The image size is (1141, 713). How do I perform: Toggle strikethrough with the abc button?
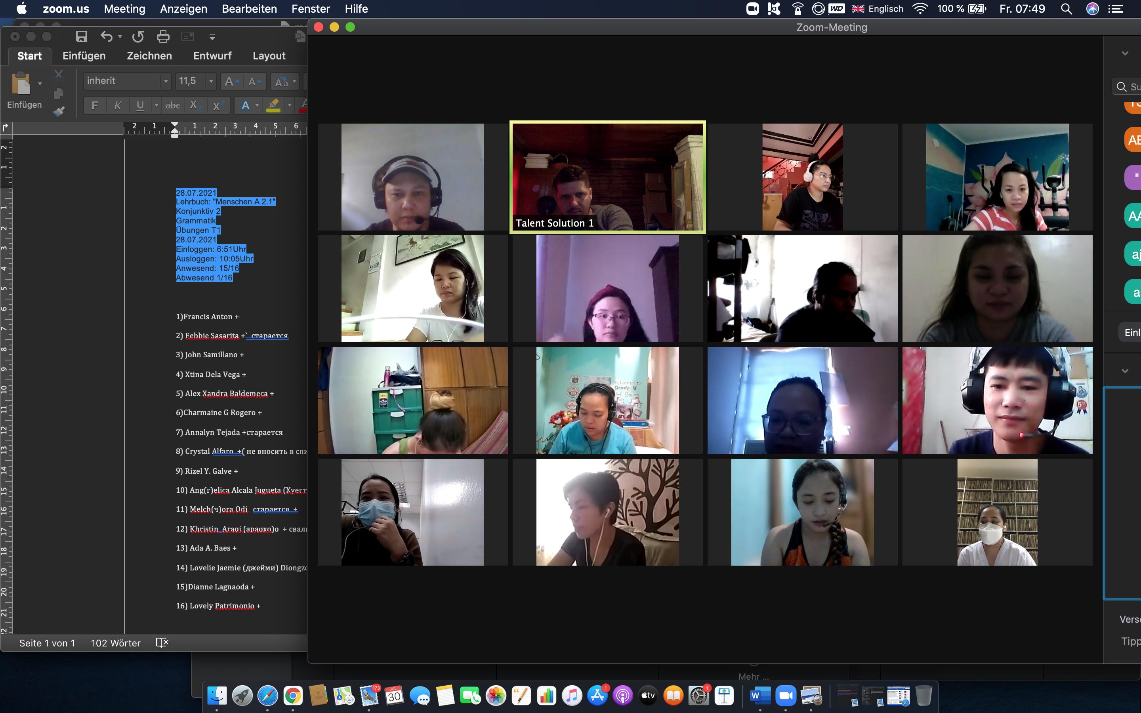[x=173, y=105]
